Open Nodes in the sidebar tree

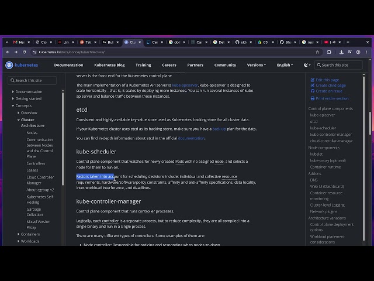click(x=32, y=133)
